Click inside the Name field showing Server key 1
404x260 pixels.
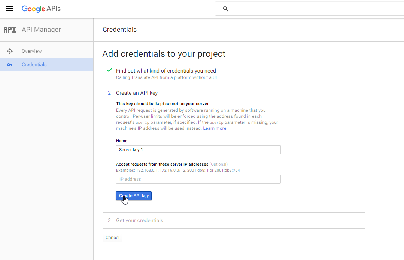(198, 150)
